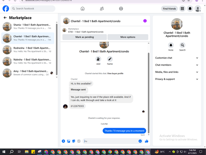Open Nalesha conversation
This screenshot has height=155, width=206.
[x=28, y=61]
